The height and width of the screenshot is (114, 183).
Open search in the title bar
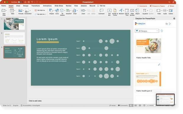169,2
